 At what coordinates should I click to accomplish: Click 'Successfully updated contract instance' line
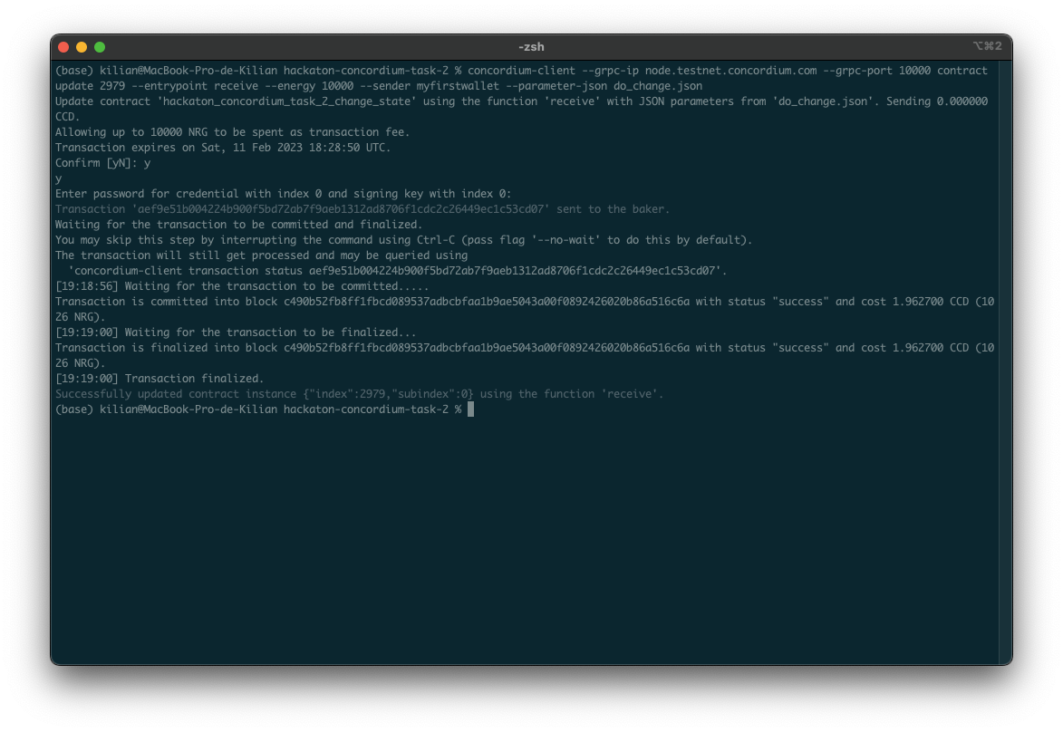point(359,394)
